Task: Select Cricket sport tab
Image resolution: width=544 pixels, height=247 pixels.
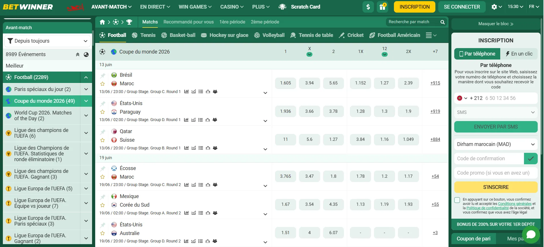Action: click(x=351, y=35)
